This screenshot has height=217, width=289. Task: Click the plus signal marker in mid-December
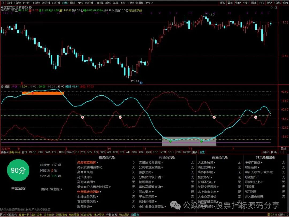click(x=214, y=117)
